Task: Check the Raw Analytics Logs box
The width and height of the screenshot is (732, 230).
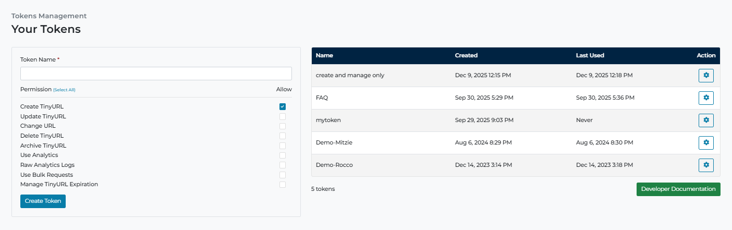Action: (x=283, y=165)
